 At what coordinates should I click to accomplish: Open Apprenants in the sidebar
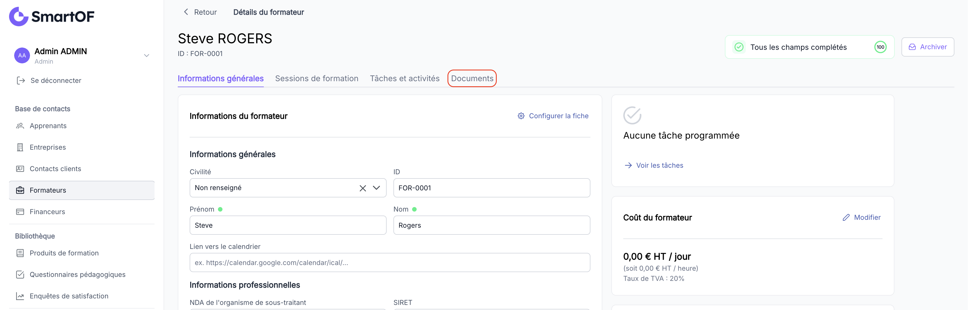click(48, 126)
